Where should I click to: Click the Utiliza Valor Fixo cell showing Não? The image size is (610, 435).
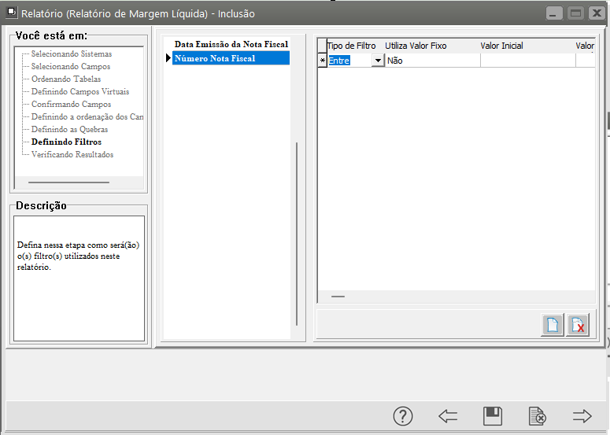click(431, 61)
